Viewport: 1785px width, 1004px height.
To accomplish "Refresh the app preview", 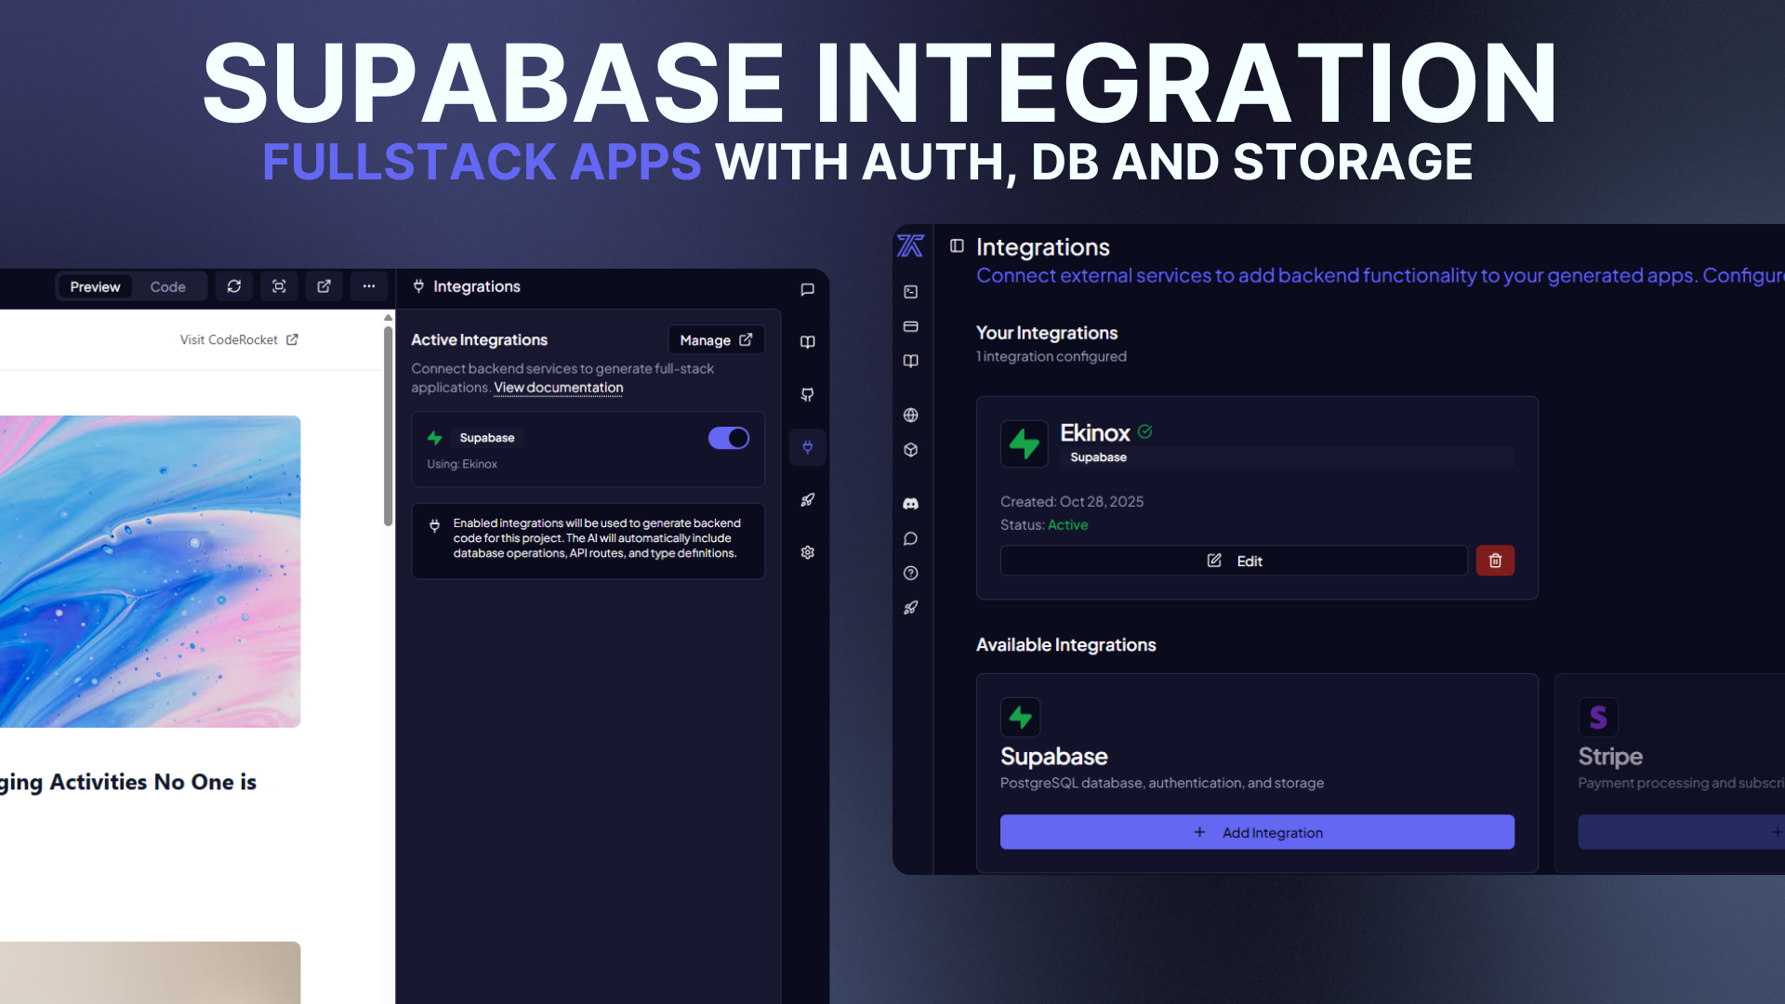I will (x=233, y=286).
